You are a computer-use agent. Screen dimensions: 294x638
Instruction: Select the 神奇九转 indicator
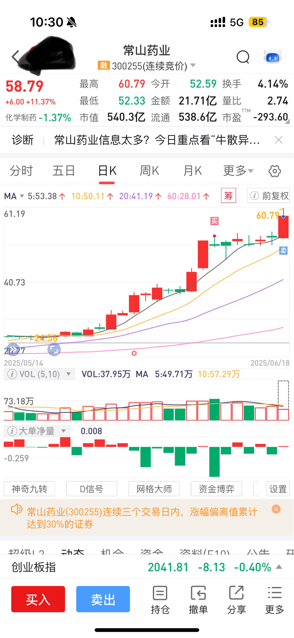click(x=29, y=489)
